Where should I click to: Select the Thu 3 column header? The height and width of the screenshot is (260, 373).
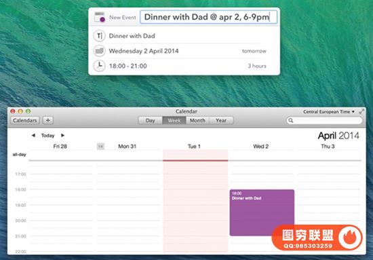tap(328, 146)
